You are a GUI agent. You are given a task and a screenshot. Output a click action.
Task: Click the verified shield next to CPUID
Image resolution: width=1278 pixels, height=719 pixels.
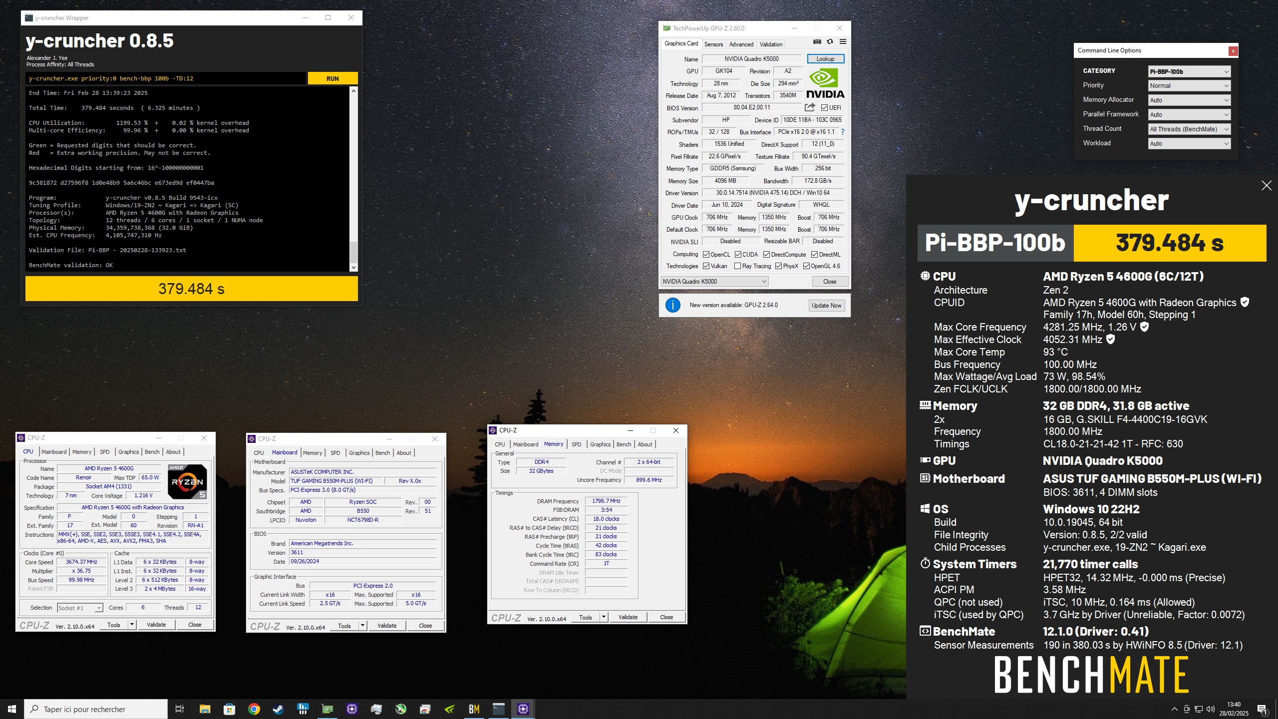[x=1245, y=302]
